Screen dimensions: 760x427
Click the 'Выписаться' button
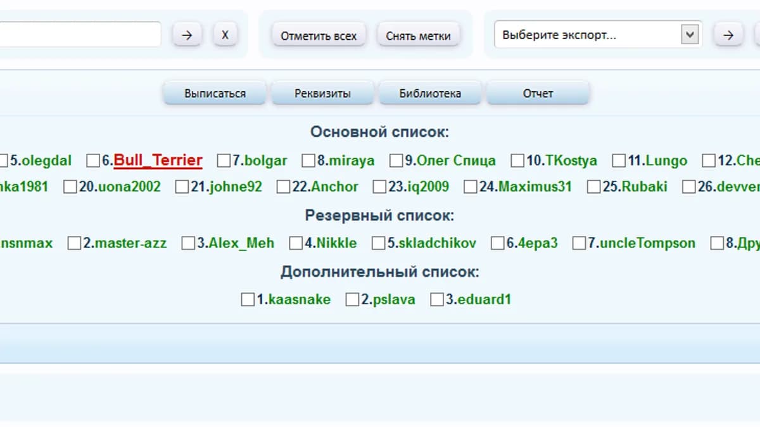(215, 94)
